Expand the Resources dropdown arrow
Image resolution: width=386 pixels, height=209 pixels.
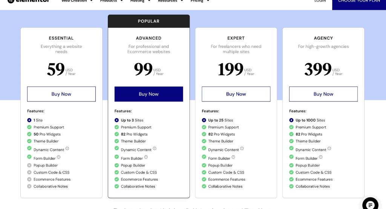[x=182, y=1]
